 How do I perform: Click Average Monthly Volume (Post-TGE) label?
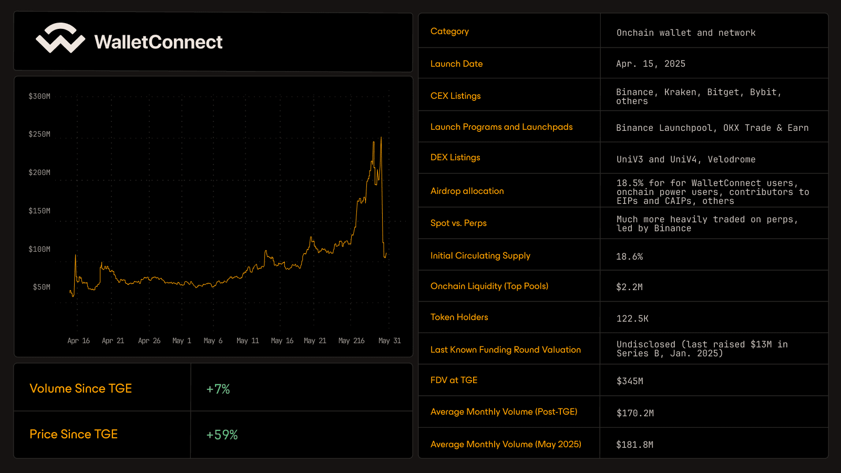coord(504,412)
